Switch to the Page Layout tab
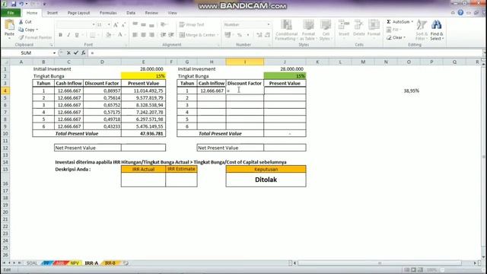The height and width of the screenshot is (274, 487). (x=78, y=13)
